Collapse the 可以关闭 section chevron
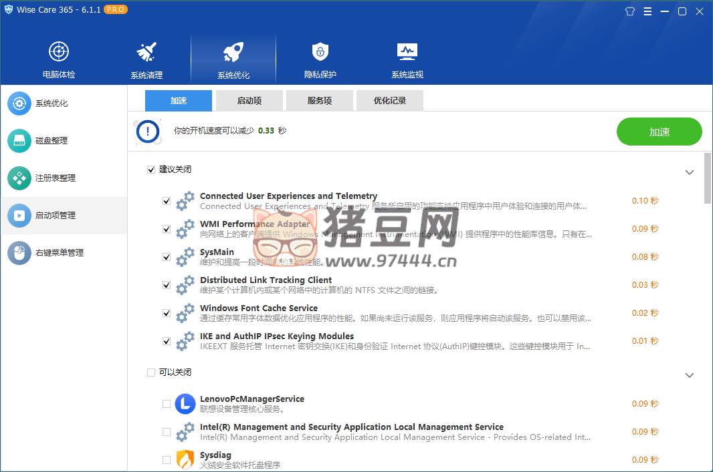713x472 pixels. click(690, 375)
